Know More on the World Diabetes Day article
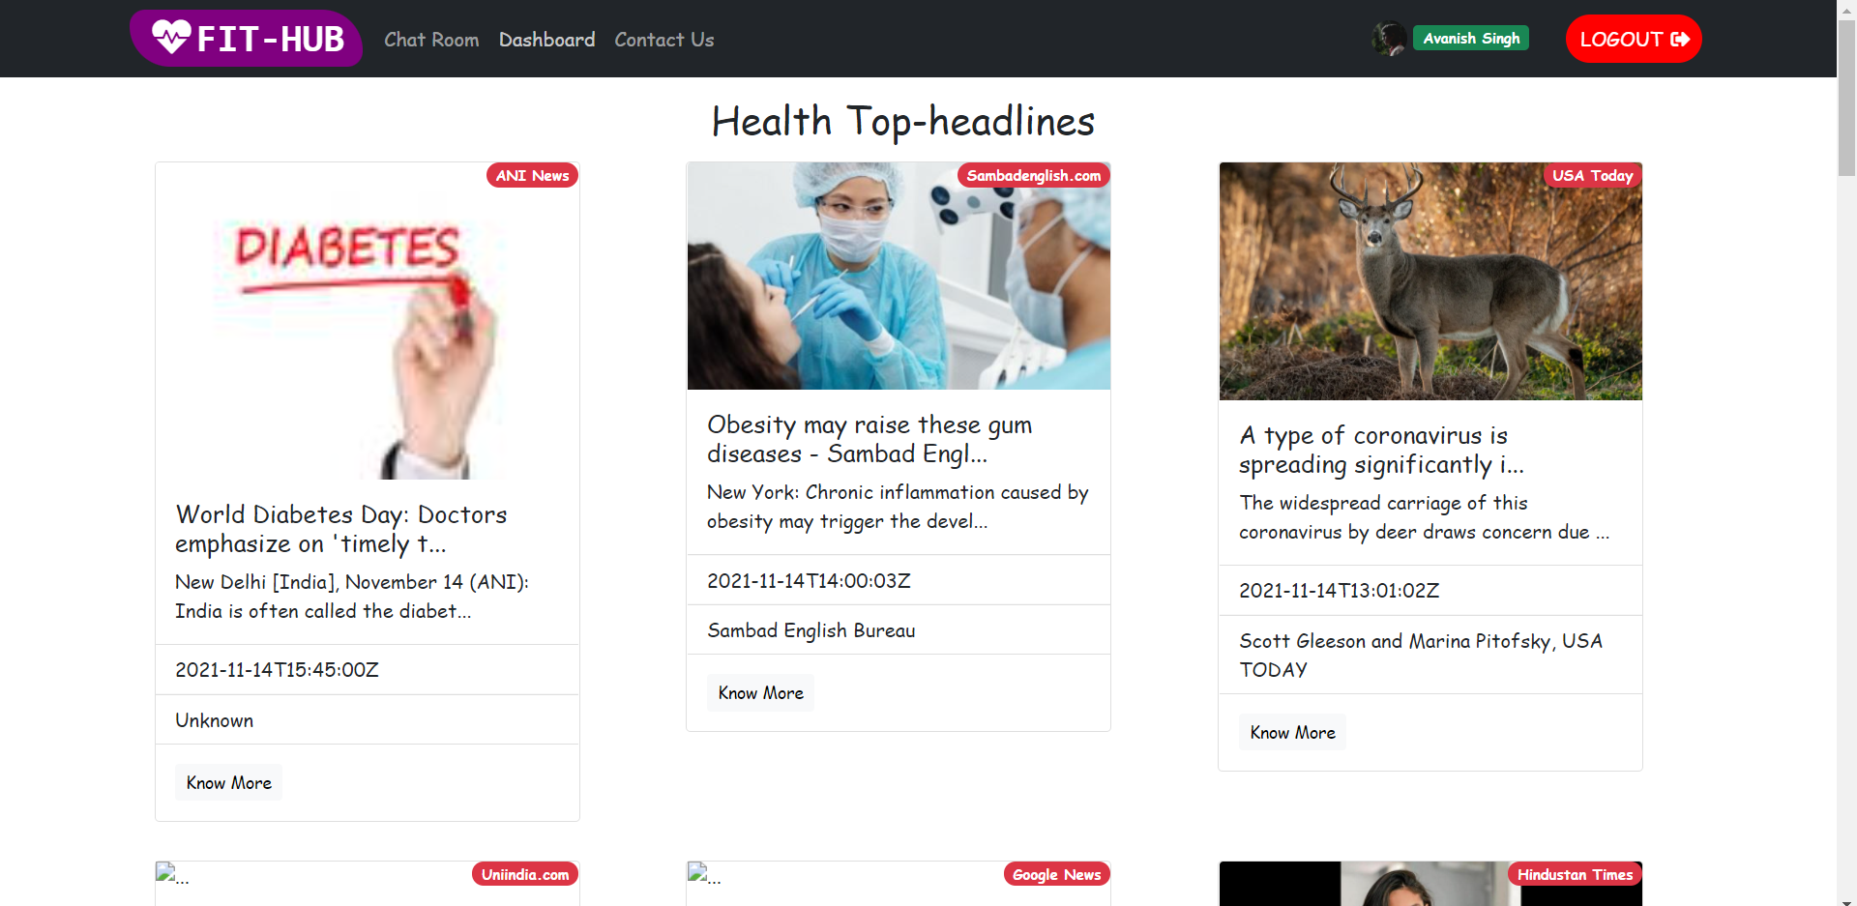The width and height of the screenshot is (1857, 906). pyautogui.click(x=228, y=782)
